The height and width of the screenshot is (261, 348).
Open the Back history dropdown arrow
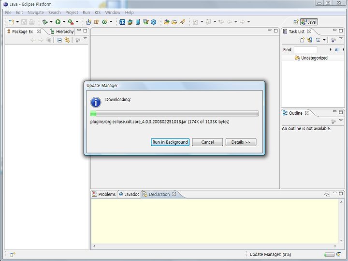236,22
